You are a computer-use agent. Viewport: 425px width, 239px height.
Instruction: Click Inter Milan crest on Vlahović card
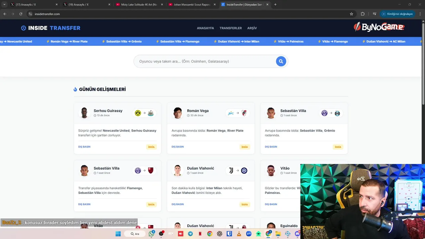[244, 171]
